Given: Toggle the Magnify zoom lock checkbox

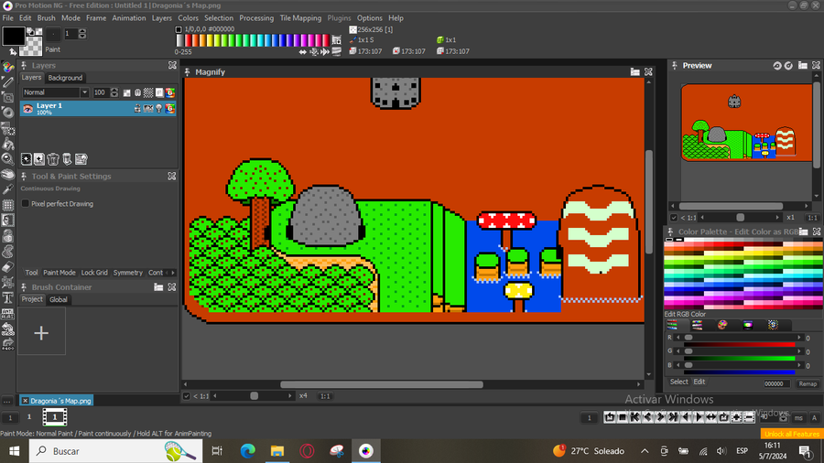Looking at the screenshot, I should point(186,396).
